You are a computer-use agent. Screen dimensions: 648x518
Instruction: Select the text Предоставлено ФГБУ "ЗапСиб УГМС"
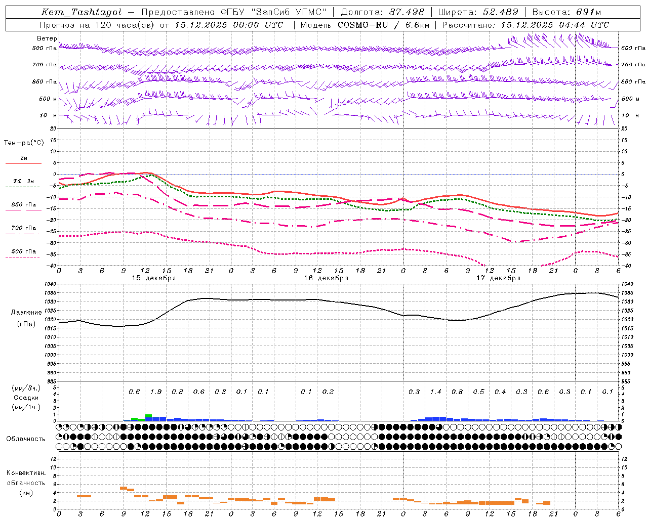pos(234,12)
